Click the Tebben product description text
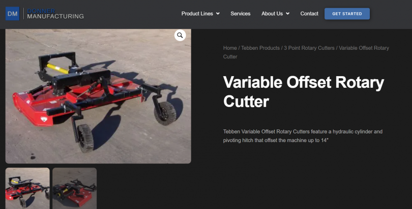The height and width of the screenshot is (209, 412). (303, 136)
